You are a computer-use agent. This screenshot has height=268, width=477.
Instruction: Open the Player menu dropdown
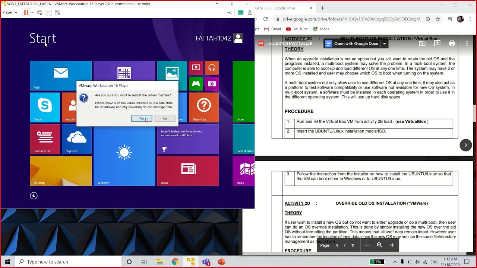10,12
